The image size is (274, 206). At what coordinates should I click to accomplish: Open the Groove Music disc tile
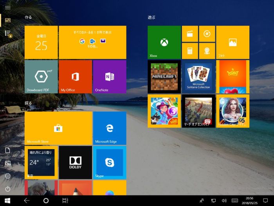pos(207,34)
